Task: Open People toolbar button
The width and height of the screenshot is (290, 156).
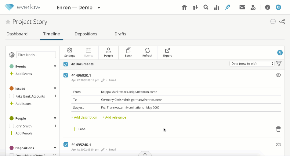Action: tap(108, 53)
